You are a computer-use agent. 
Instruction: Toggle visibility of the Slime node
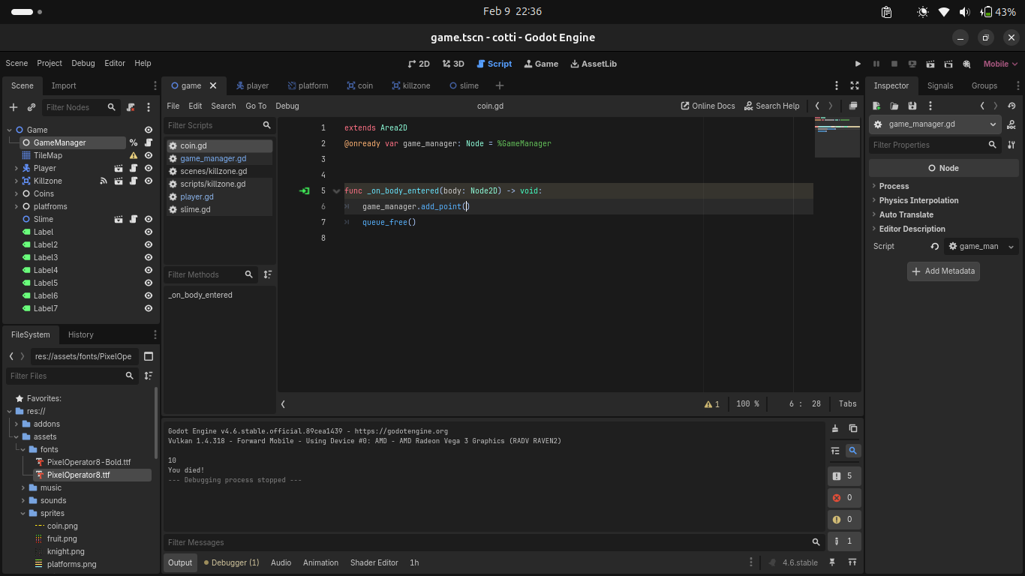pyautogui.click(x=149, y=219)
